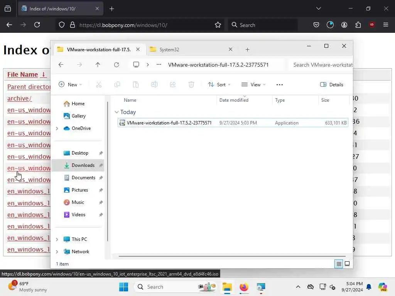Click the Explorer horizontal scrollbar
Viewport: 395px width, 296px height.
[232, 256]
